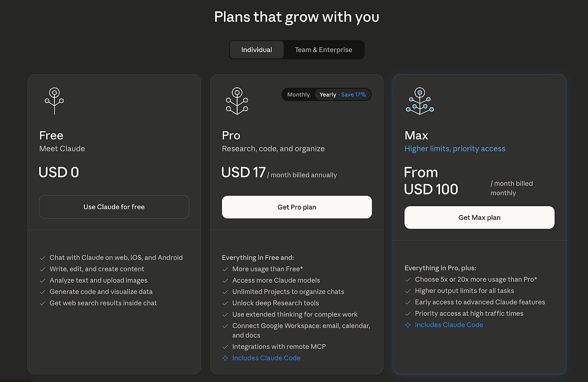Click the 'Save 17%' billing label
The width and height of the screenshot is (588, 382).
pos(354,95)
